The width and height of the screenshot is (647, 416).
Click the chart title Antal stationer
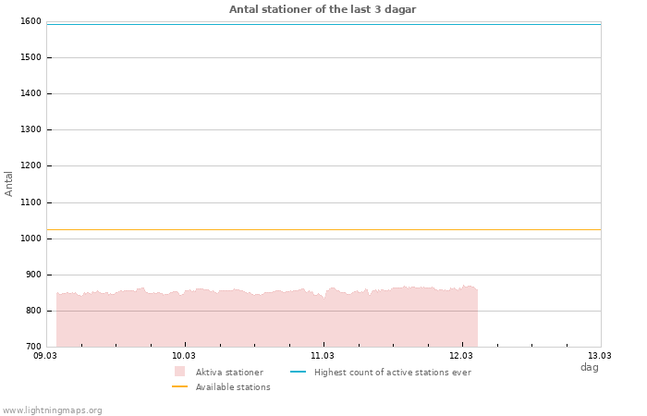(323, 9)
